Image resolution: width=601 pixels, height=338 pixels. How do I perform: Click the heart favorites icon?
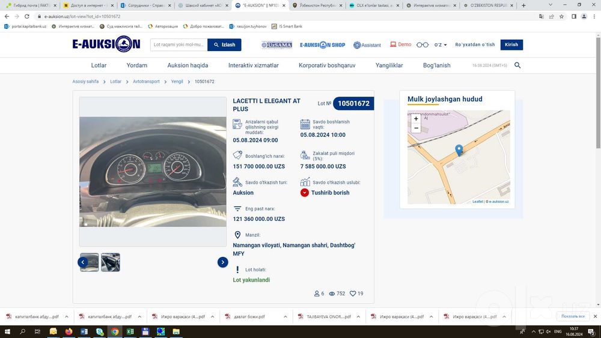tap(353, 294)
